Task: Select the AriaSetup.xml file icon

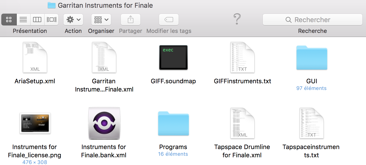Action: coord(35,58)
